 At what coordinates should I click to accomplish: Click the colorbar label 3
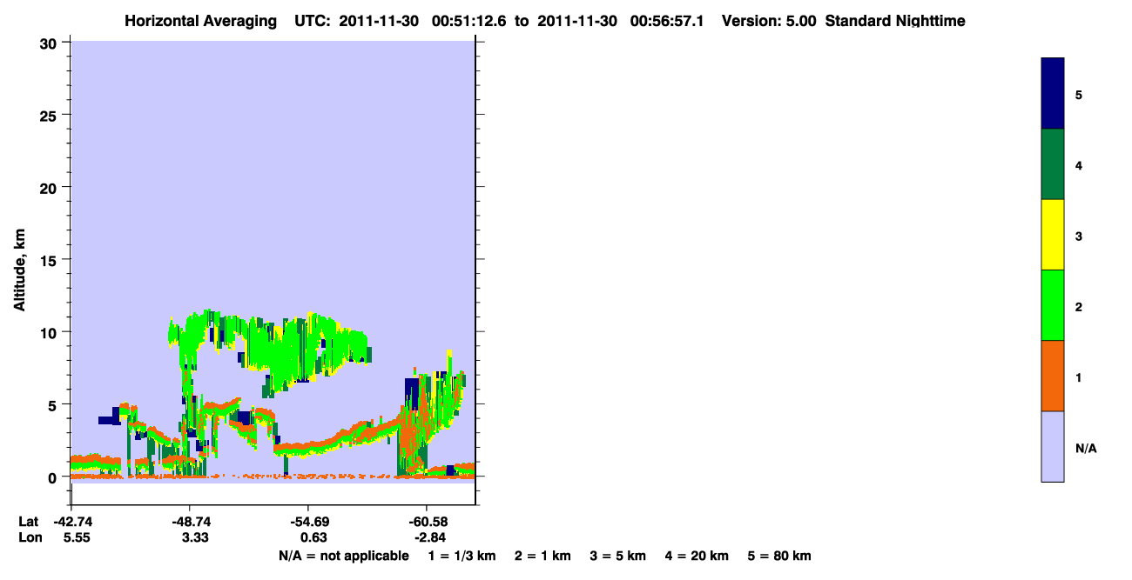click(x=1079, y=236)
